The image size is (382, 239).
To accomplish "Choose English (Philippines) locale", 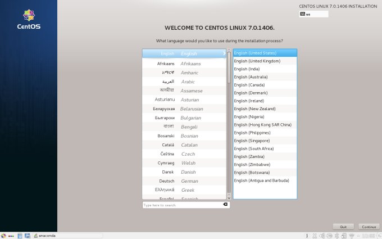I will coord(265,133).
